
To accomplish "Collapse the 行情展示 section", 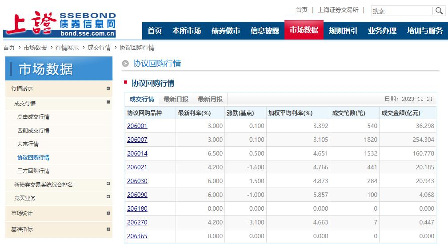I will [x=108, y=88].
